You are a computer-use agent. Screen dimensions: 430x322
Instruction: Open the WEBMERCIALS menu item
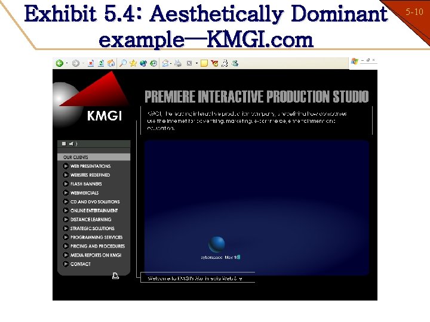pyautogui.click(x=84, y=193)
